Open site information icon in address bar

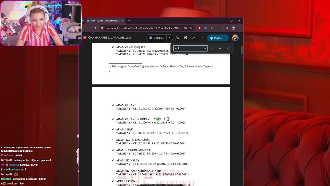102,28
